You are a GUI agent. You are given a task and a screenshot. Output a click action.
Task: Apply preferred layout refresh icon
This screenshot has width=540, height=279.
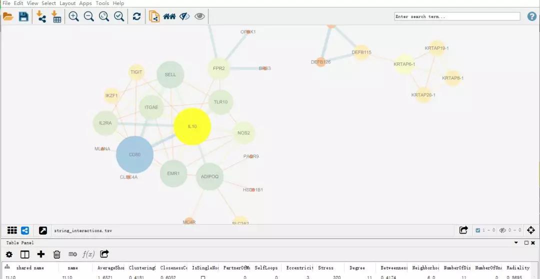136,16
